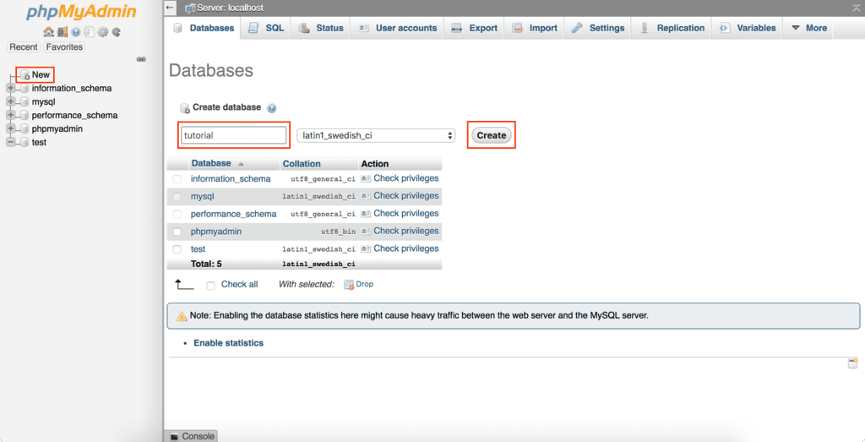Click the Home icon in the sidebar

(48, 32)
